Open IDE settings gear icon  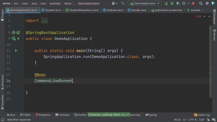207,3
